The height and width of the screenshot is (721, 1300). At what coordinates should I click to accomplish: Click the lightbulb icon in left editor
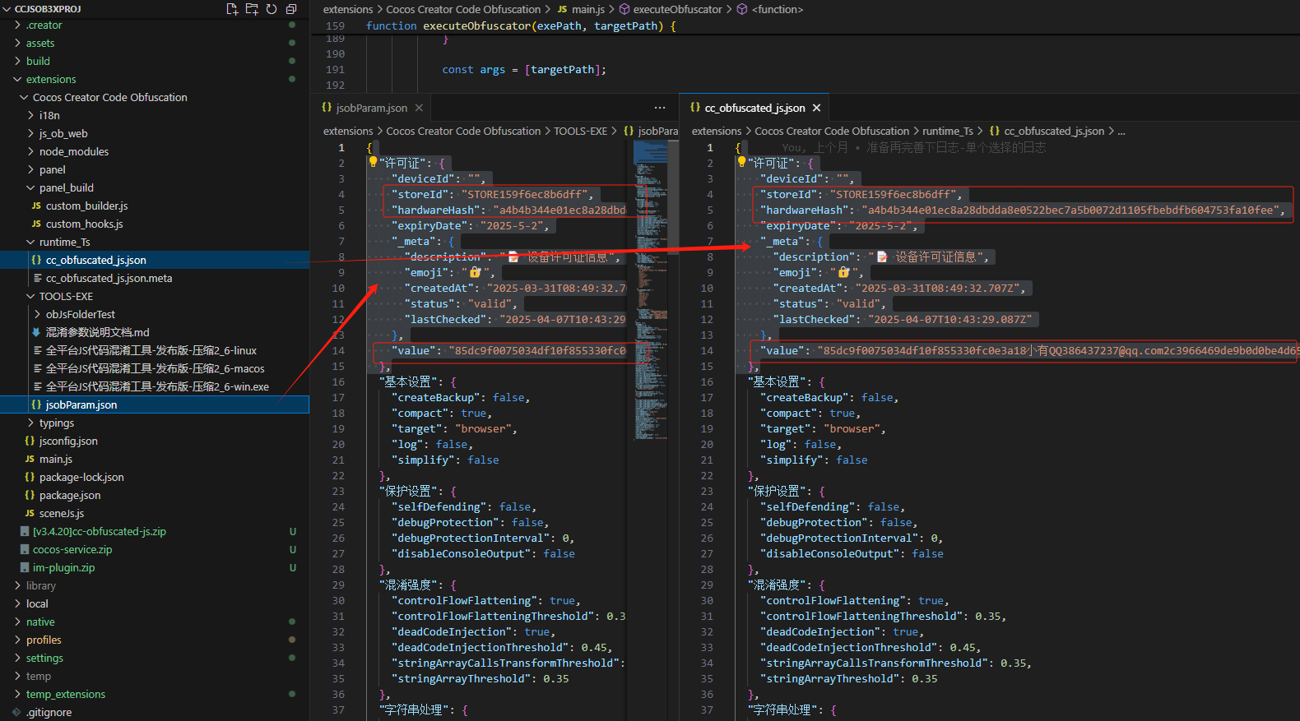click(x=373, y=162)
